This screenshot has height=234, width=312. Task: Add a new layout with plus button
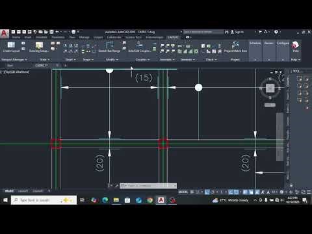pos(49,191)
